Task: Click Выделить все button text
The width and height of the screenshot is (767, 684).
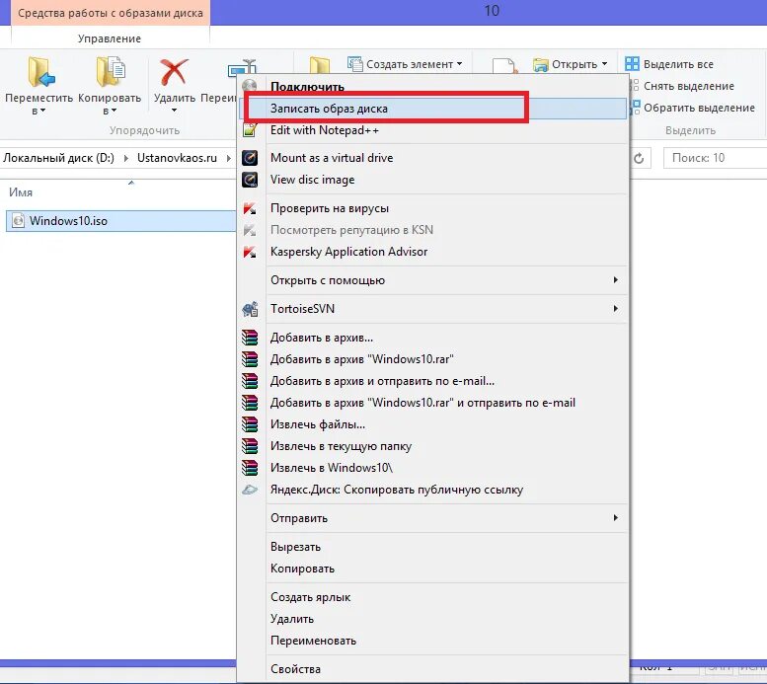Action: pos(678,64)
